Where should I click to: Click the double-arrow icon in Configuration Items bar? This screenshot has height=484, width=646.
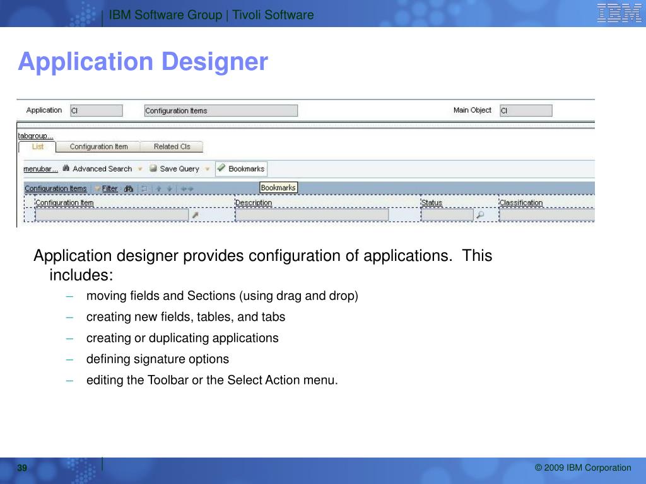point(187,189)
